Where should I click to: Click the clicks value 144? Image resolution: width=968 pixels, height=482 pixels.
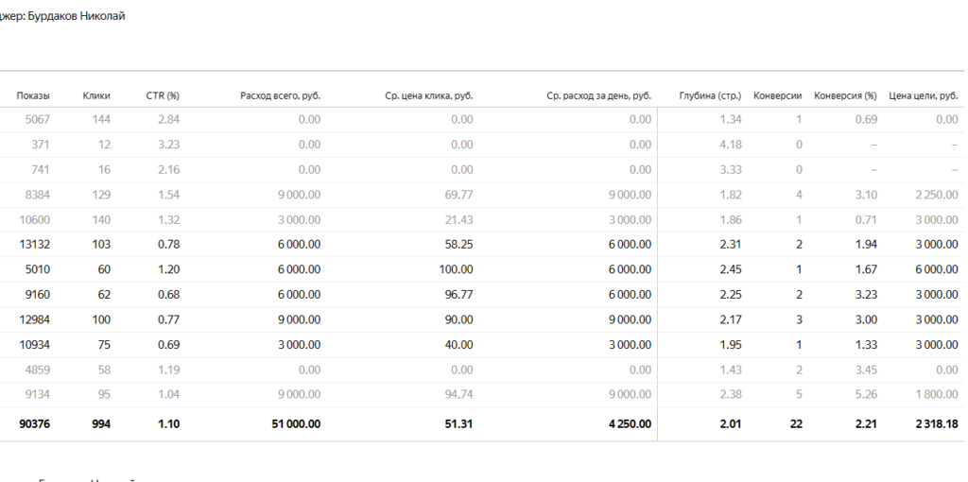click(x=102, y=120)
